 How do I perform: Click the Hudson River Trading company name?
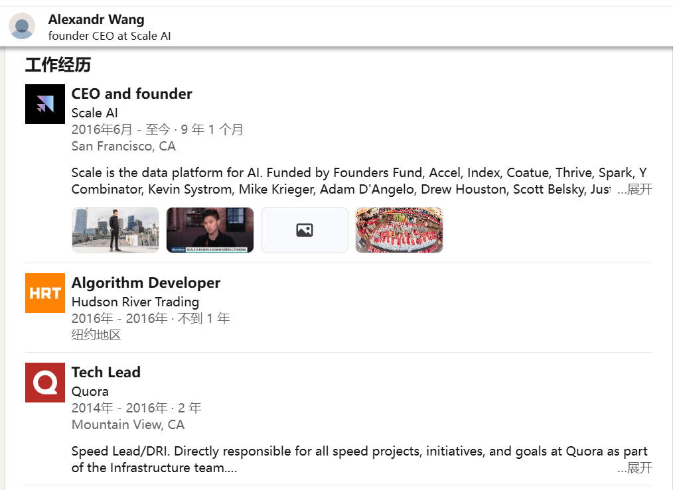click(x=135, y=302)
